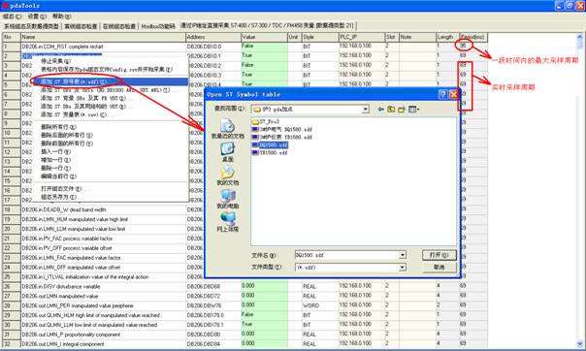Expand the 文件名 (file name) combo box arrow
Viewport: 586px width, 351px height.
(402, 255)
